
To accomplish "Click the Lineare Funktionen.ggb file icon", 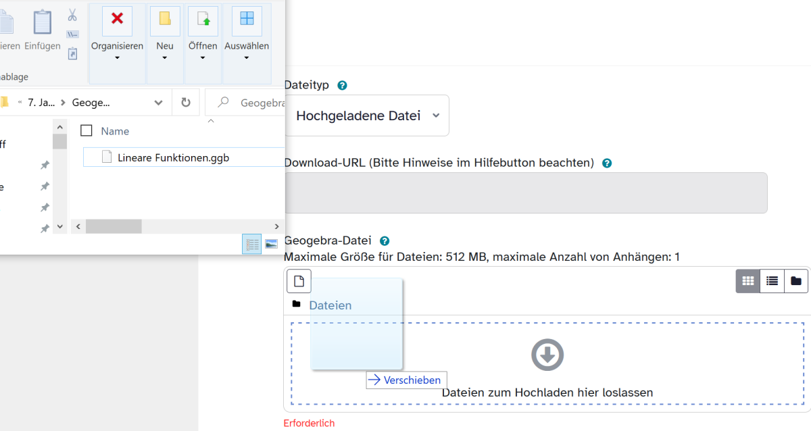I will click(x=106, y=157).
